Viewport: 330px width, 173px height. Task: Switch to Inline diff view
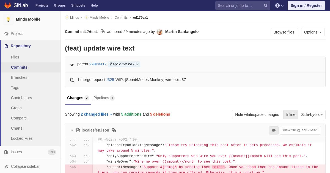pos(291,115)
